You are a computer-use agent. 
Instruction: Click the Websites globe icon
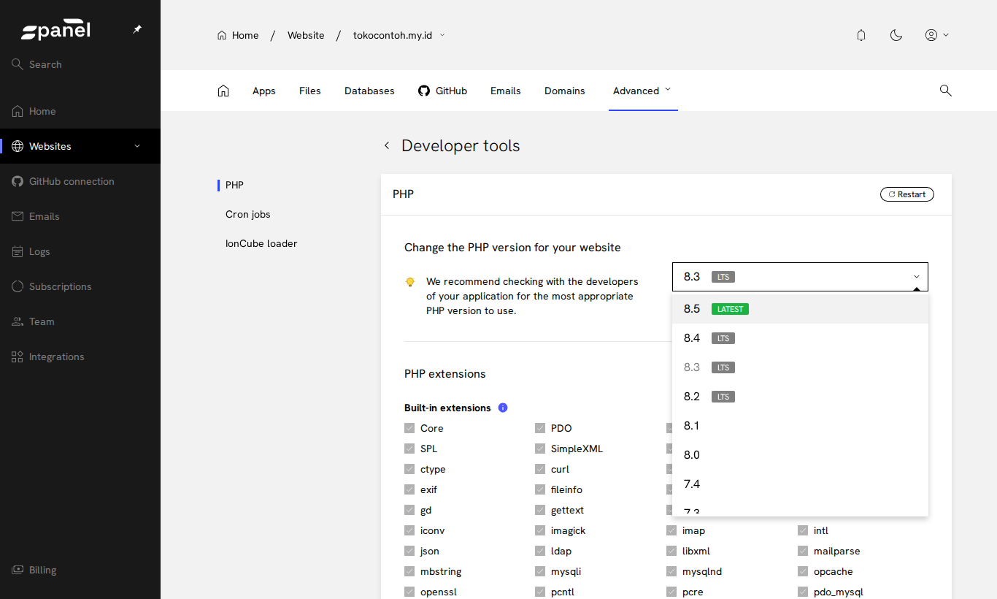click(x=18, y=146)
